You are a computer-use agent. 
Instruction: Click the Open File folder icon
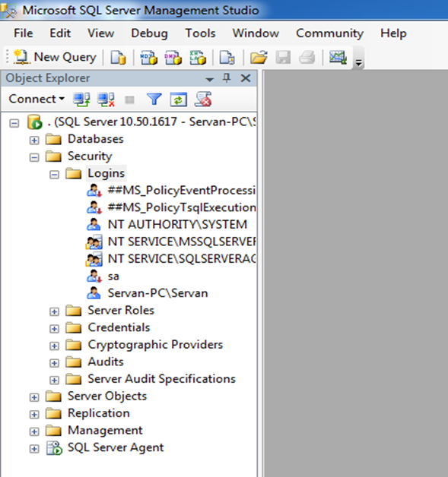pos(259,57)
